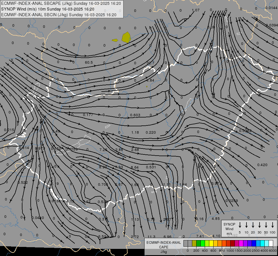
Task: Select the white swatch ending the CAPE scale
Action: pos(271,243)
